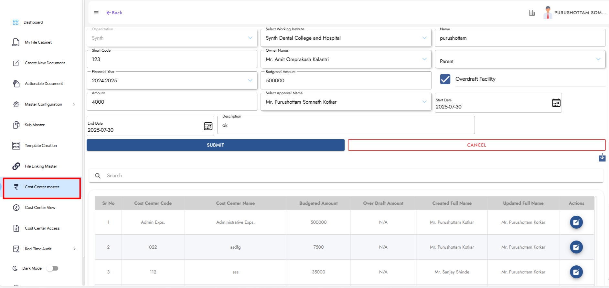
Task: Open the End Date calendar picker
Action: [208, 126]
